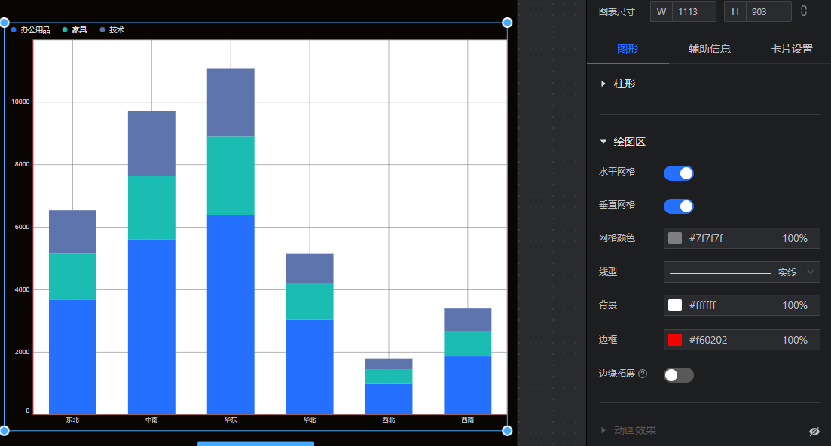Expand the 柱形 section
This screenshot has width=831, height=446.
(x=603, y=84)
